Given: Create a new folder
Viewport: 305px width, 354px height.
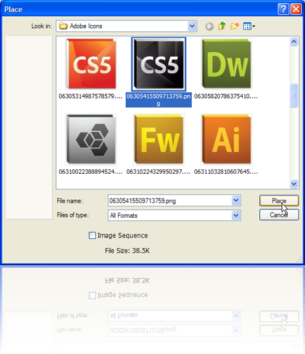Looking at the screenshot, I should [x=234, y=26].
